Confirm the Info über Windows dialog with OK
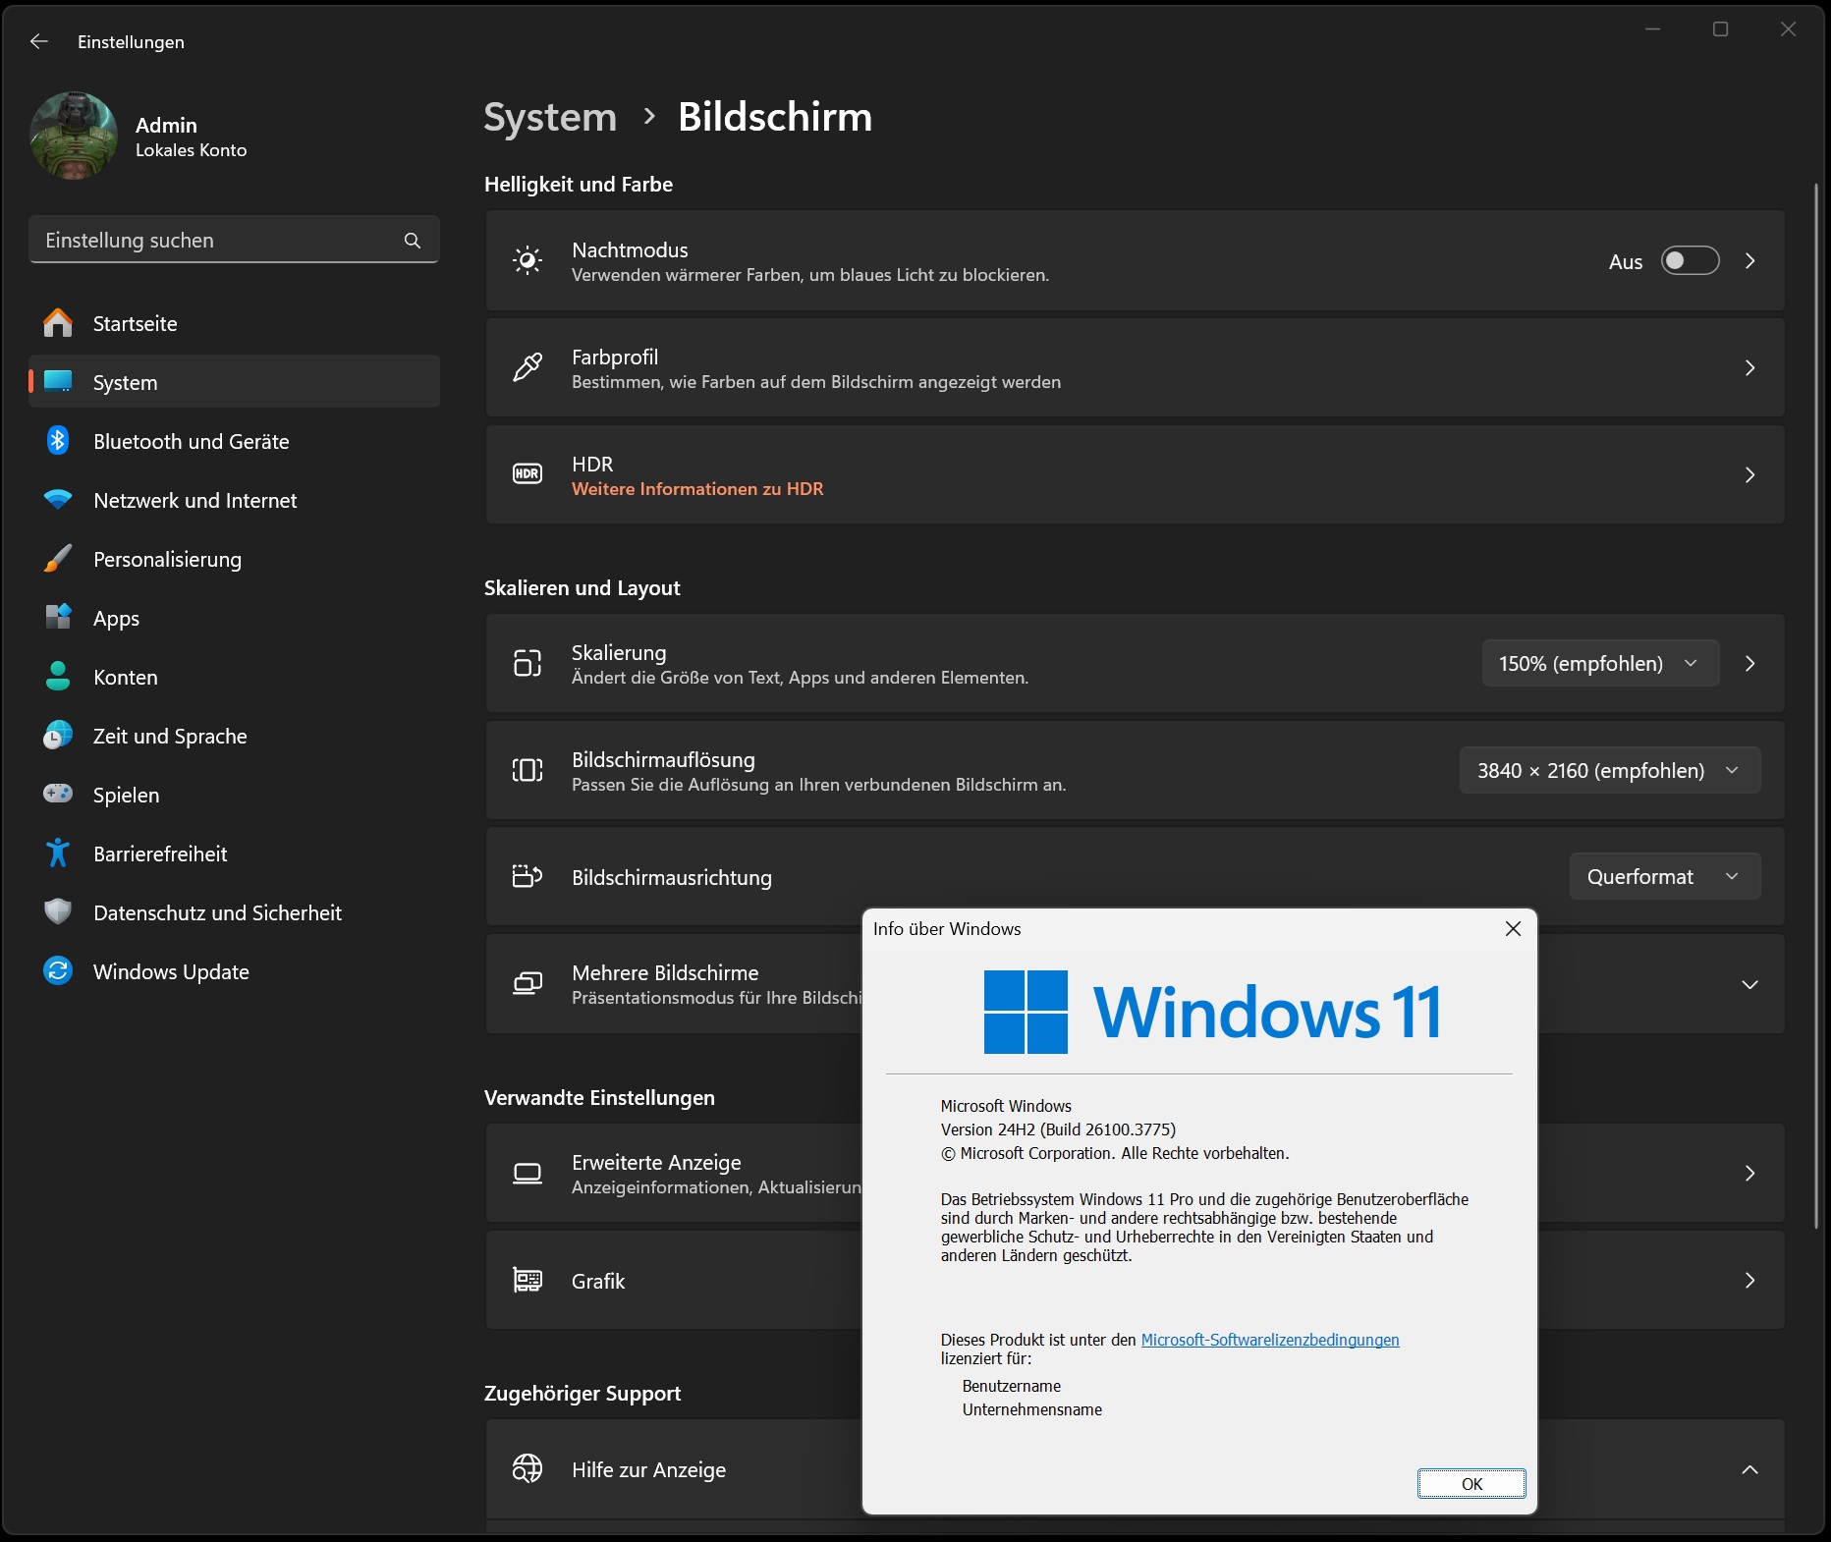The image size is (1831, 1542). (1471, 1484)
